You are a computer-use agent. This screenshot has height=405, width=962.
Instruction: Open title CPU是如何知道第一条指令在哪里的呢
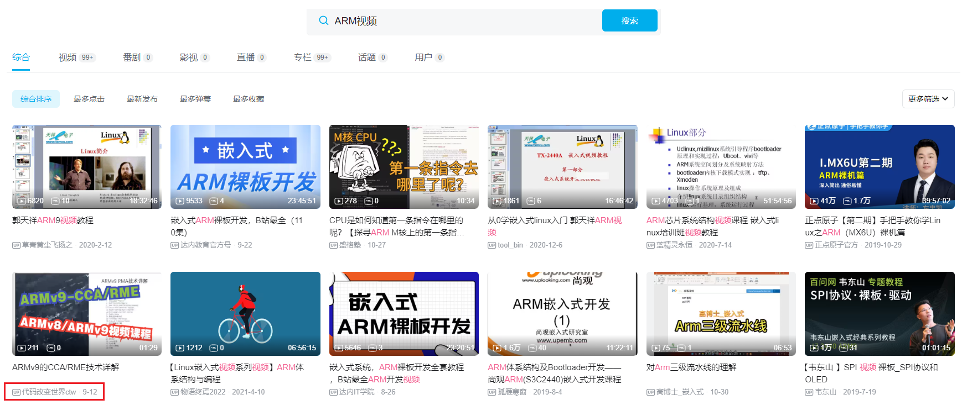[396, 226]
